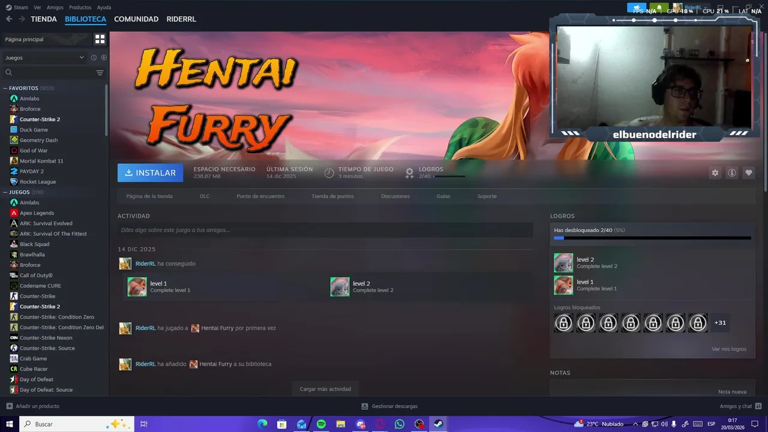The height and width of the screenshot is (432, 768).
Task: Click Añadir un producto
Action: [x=33, y=406]
